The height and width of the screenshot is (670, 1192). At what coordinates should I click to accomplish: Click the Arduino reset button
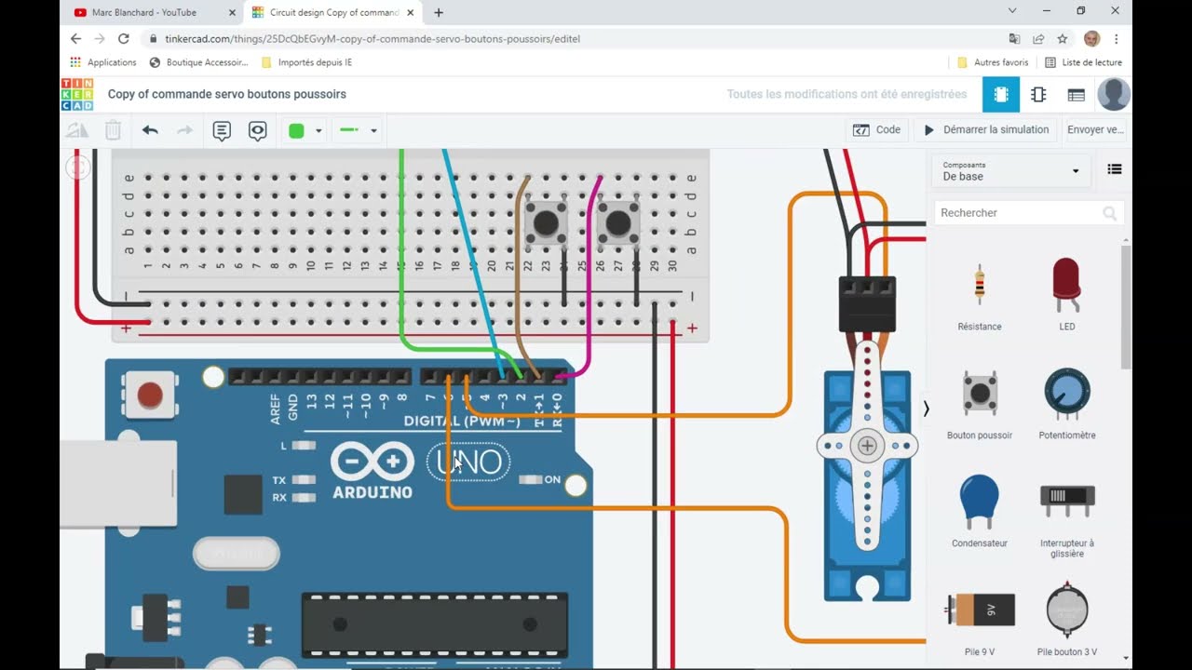[x=149, y=395]
